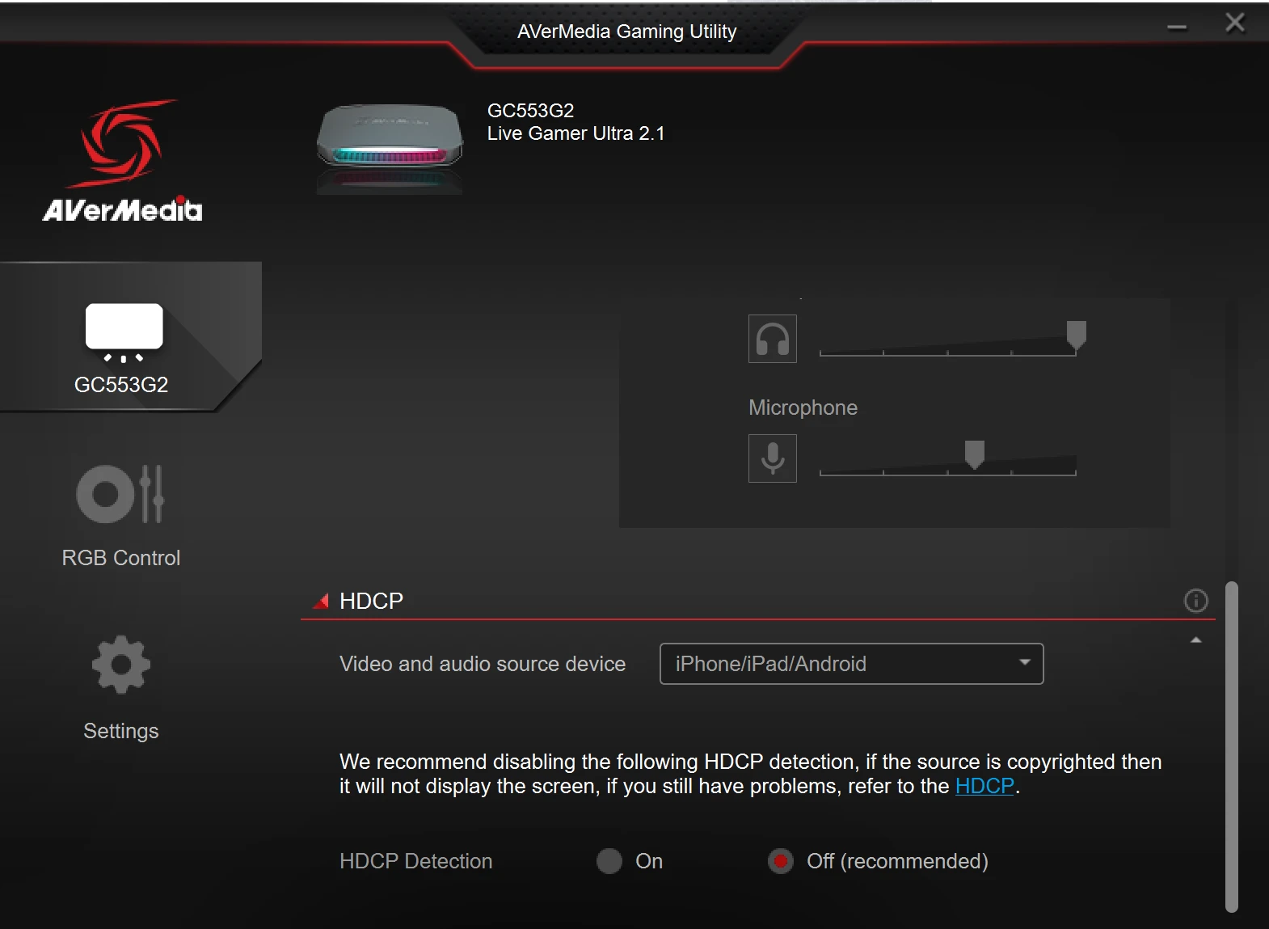The width and height of the screenshot is (1269, 929).
Task: Click the AVerMedia logo
Action: [123, 162]
